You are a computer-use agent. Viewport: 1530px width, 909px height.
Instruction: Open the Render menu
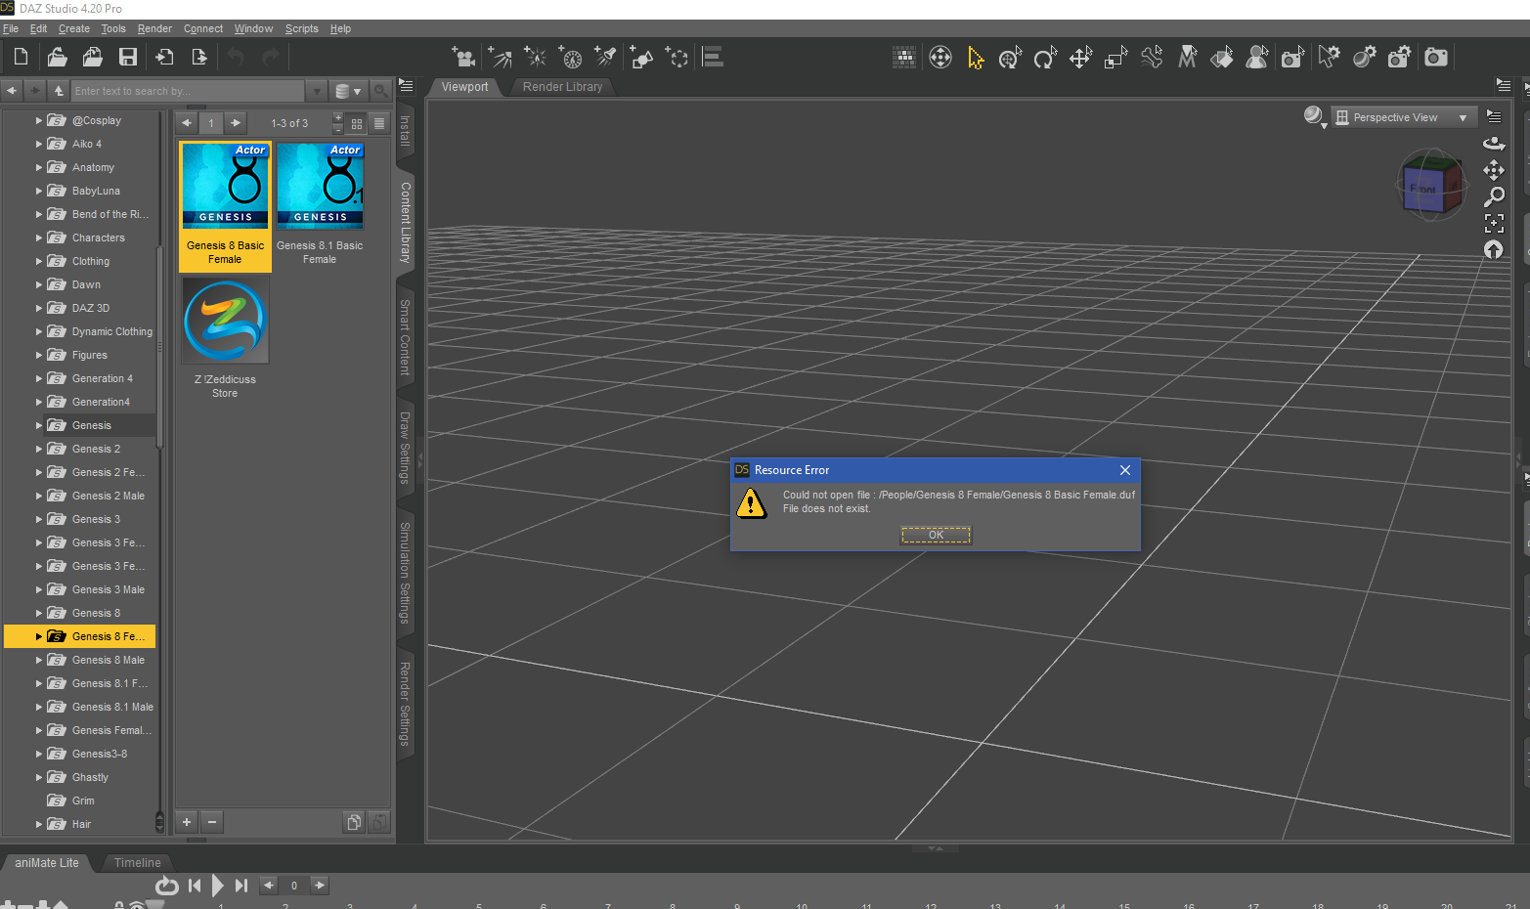click(x=154, y=28)
